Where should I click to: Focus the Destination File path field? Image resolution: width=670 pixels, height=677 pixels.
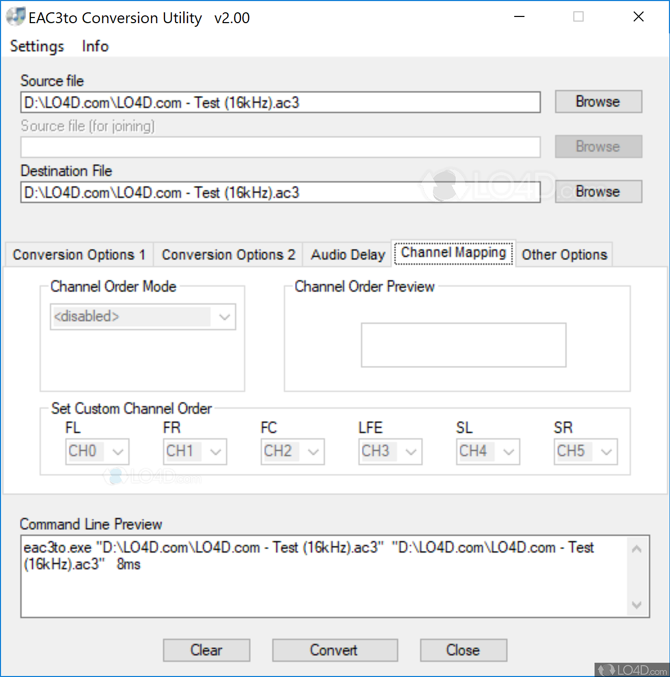[280, 192]
